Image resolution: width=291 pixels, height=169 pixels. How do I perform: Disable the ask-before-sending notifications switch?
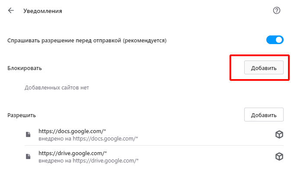pos(275,40)
